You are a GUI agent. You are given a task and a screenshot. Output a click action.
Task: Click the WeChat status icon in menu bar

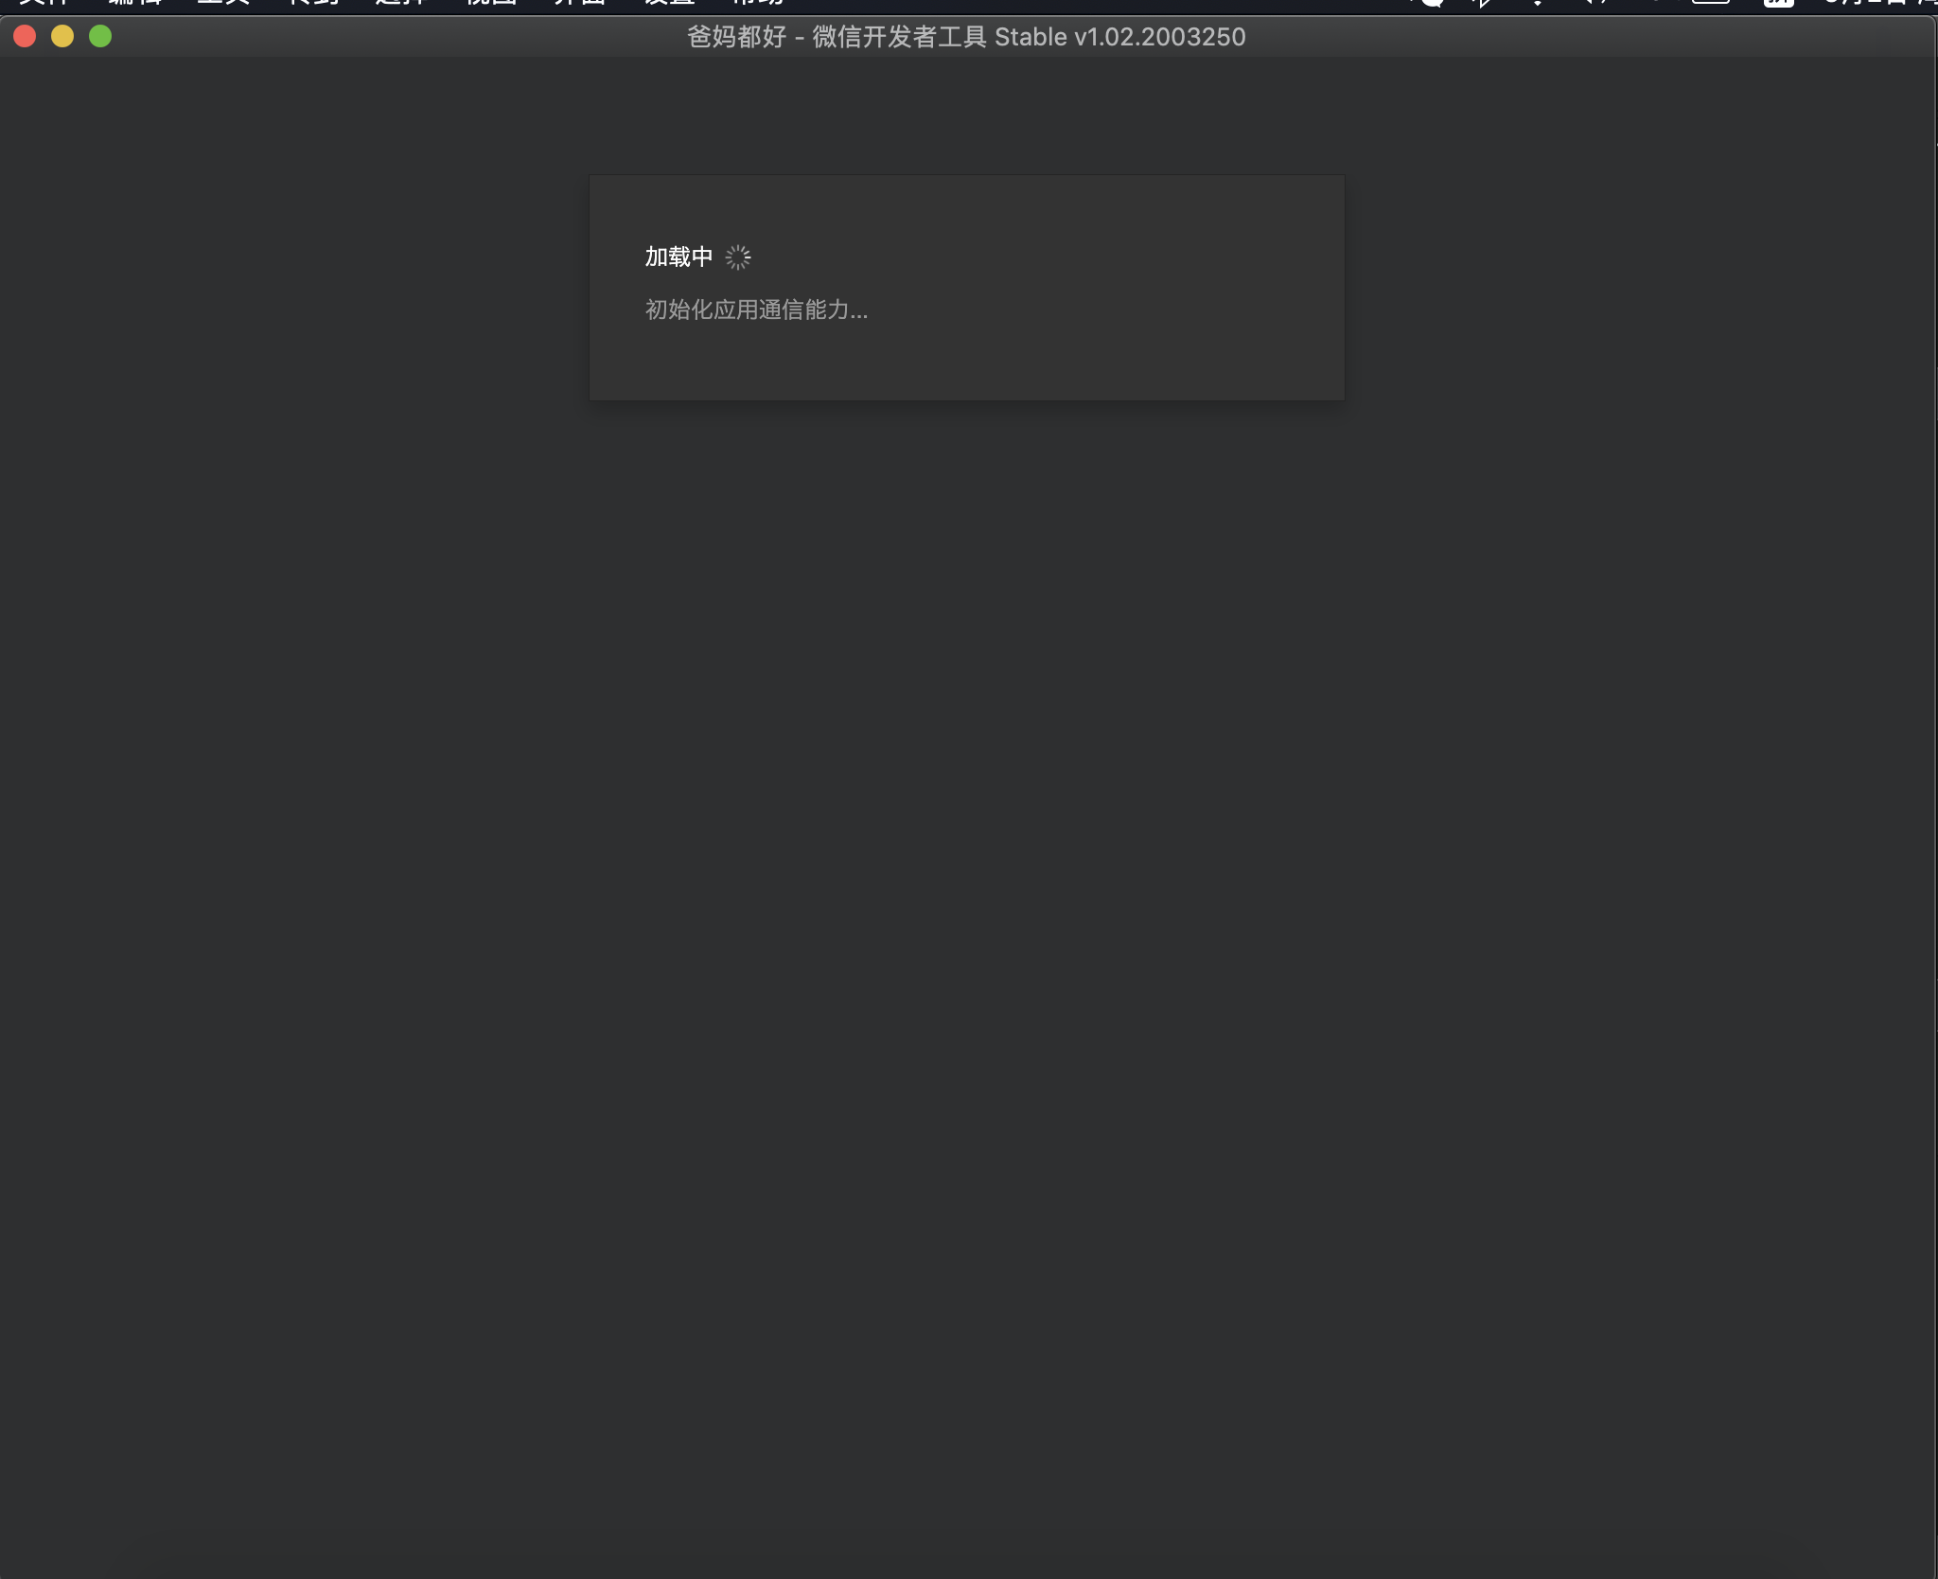pyautogui.click(x=1429, y=3)
